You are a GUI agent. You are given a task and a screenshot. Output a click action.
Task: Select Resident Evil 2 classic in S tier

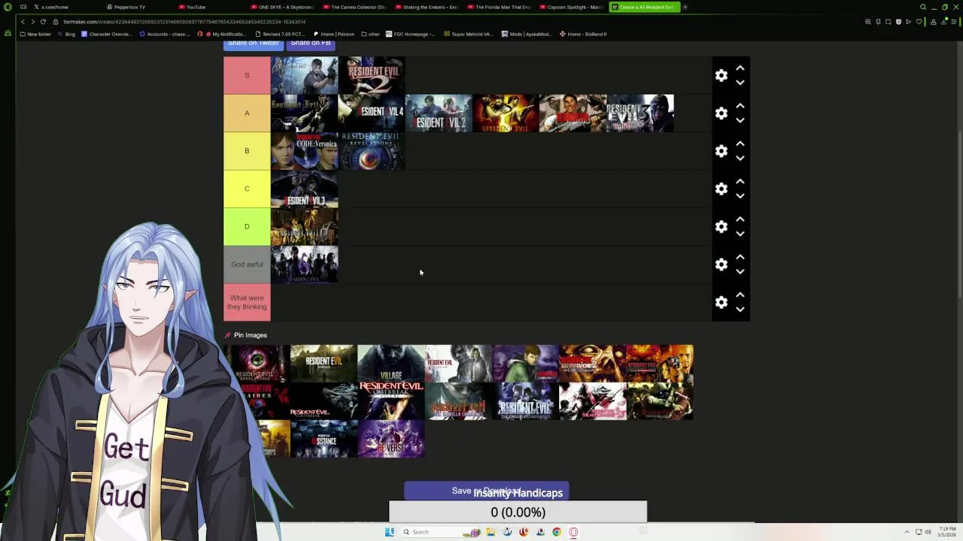(x=372, y=75)
